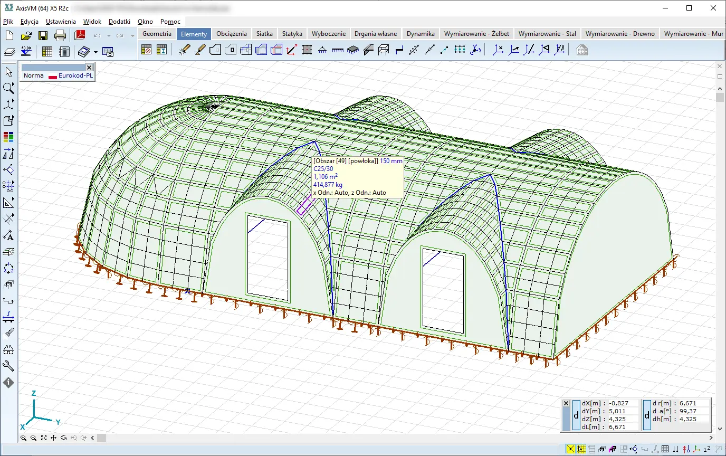Open the dropdown arrow next to library book icon
This screenshot has height=456, width=726.
[x=95, y=52]
